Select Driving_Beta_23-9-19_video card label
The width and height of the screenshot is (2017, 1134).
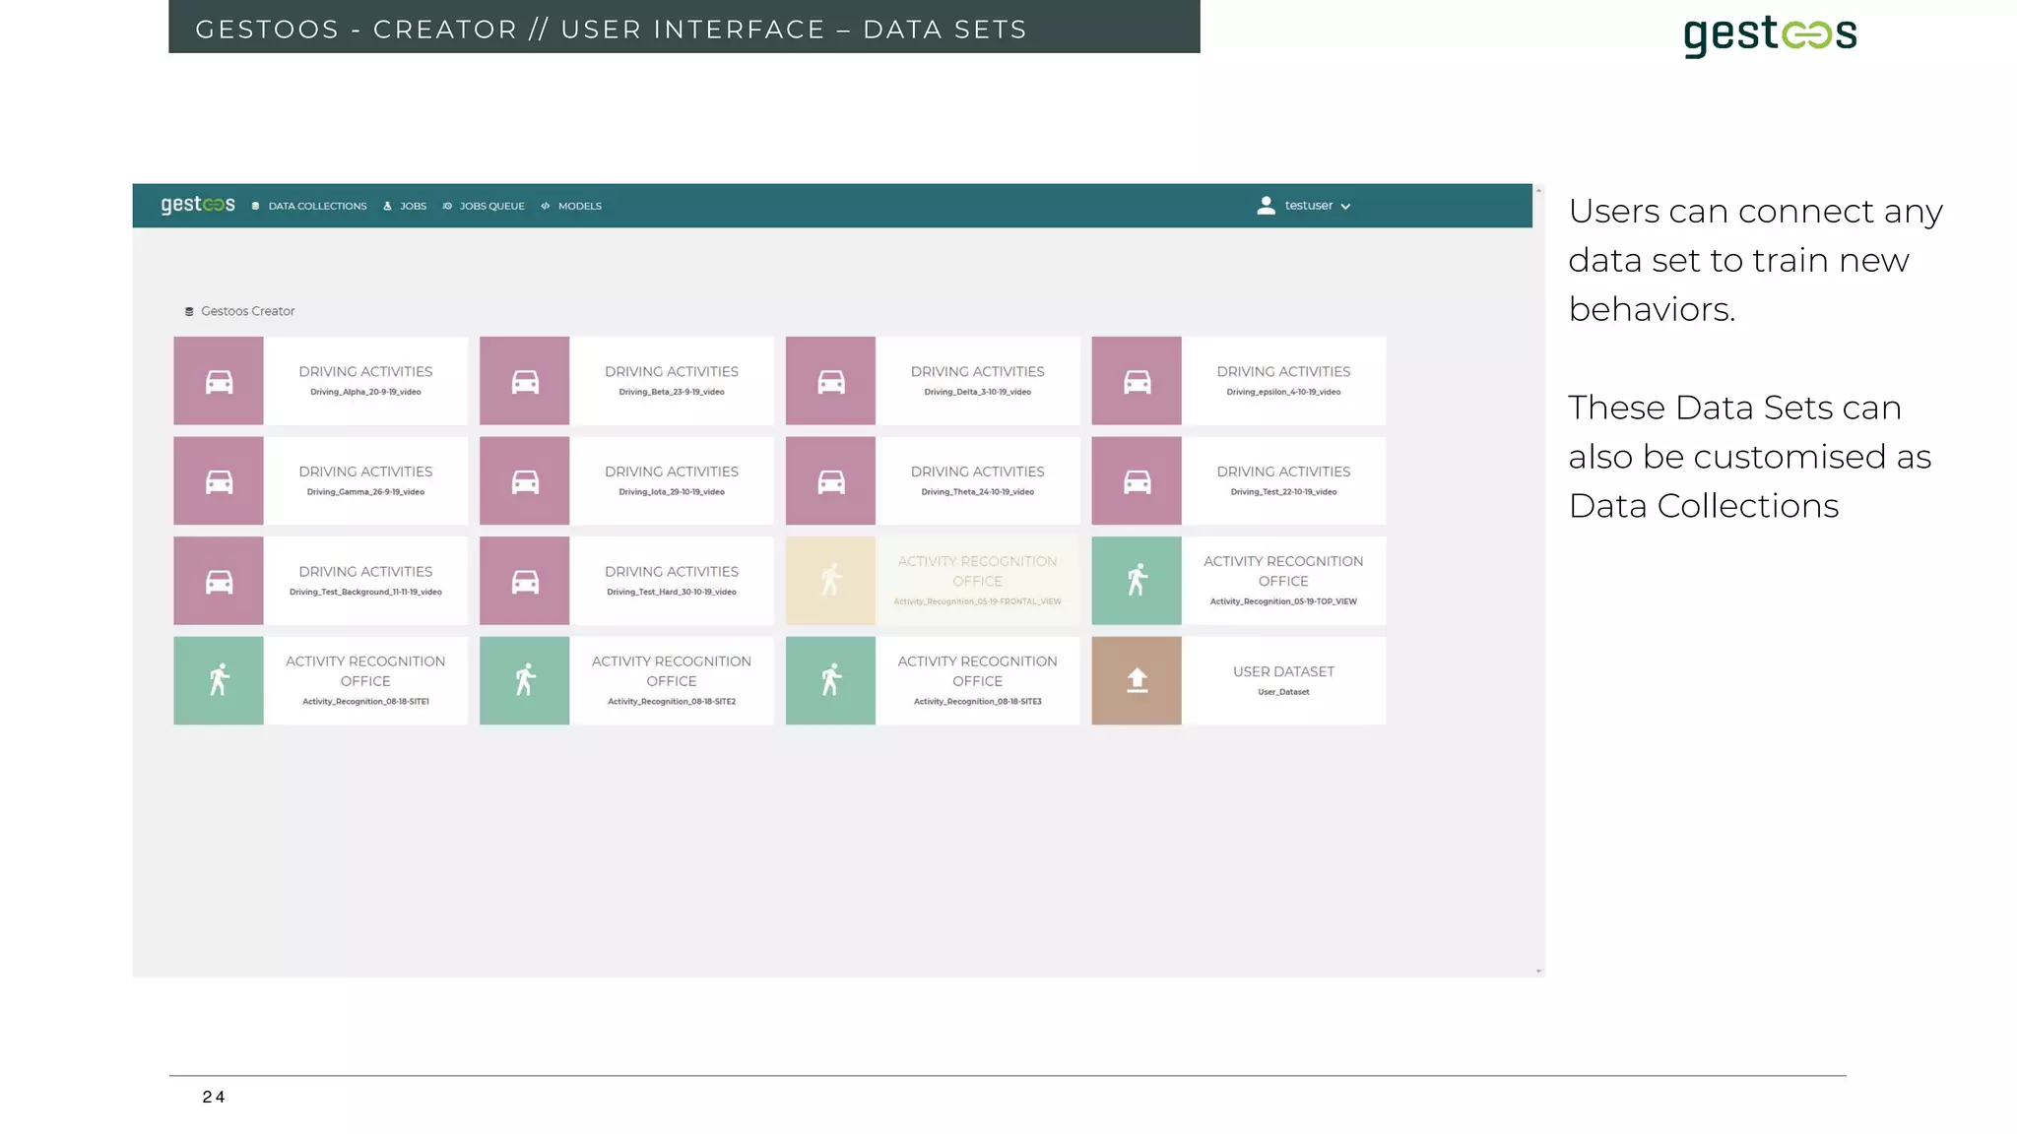[672, 392]
